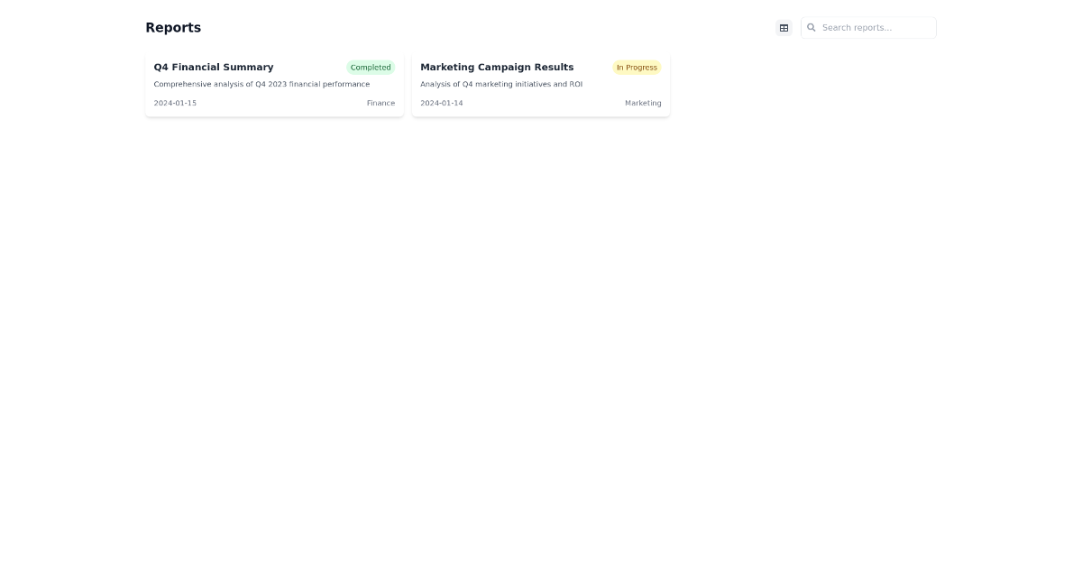Click the Marketing Campaign Results title text
This screenshot has height=568, width=1082.
pos(497,67)
